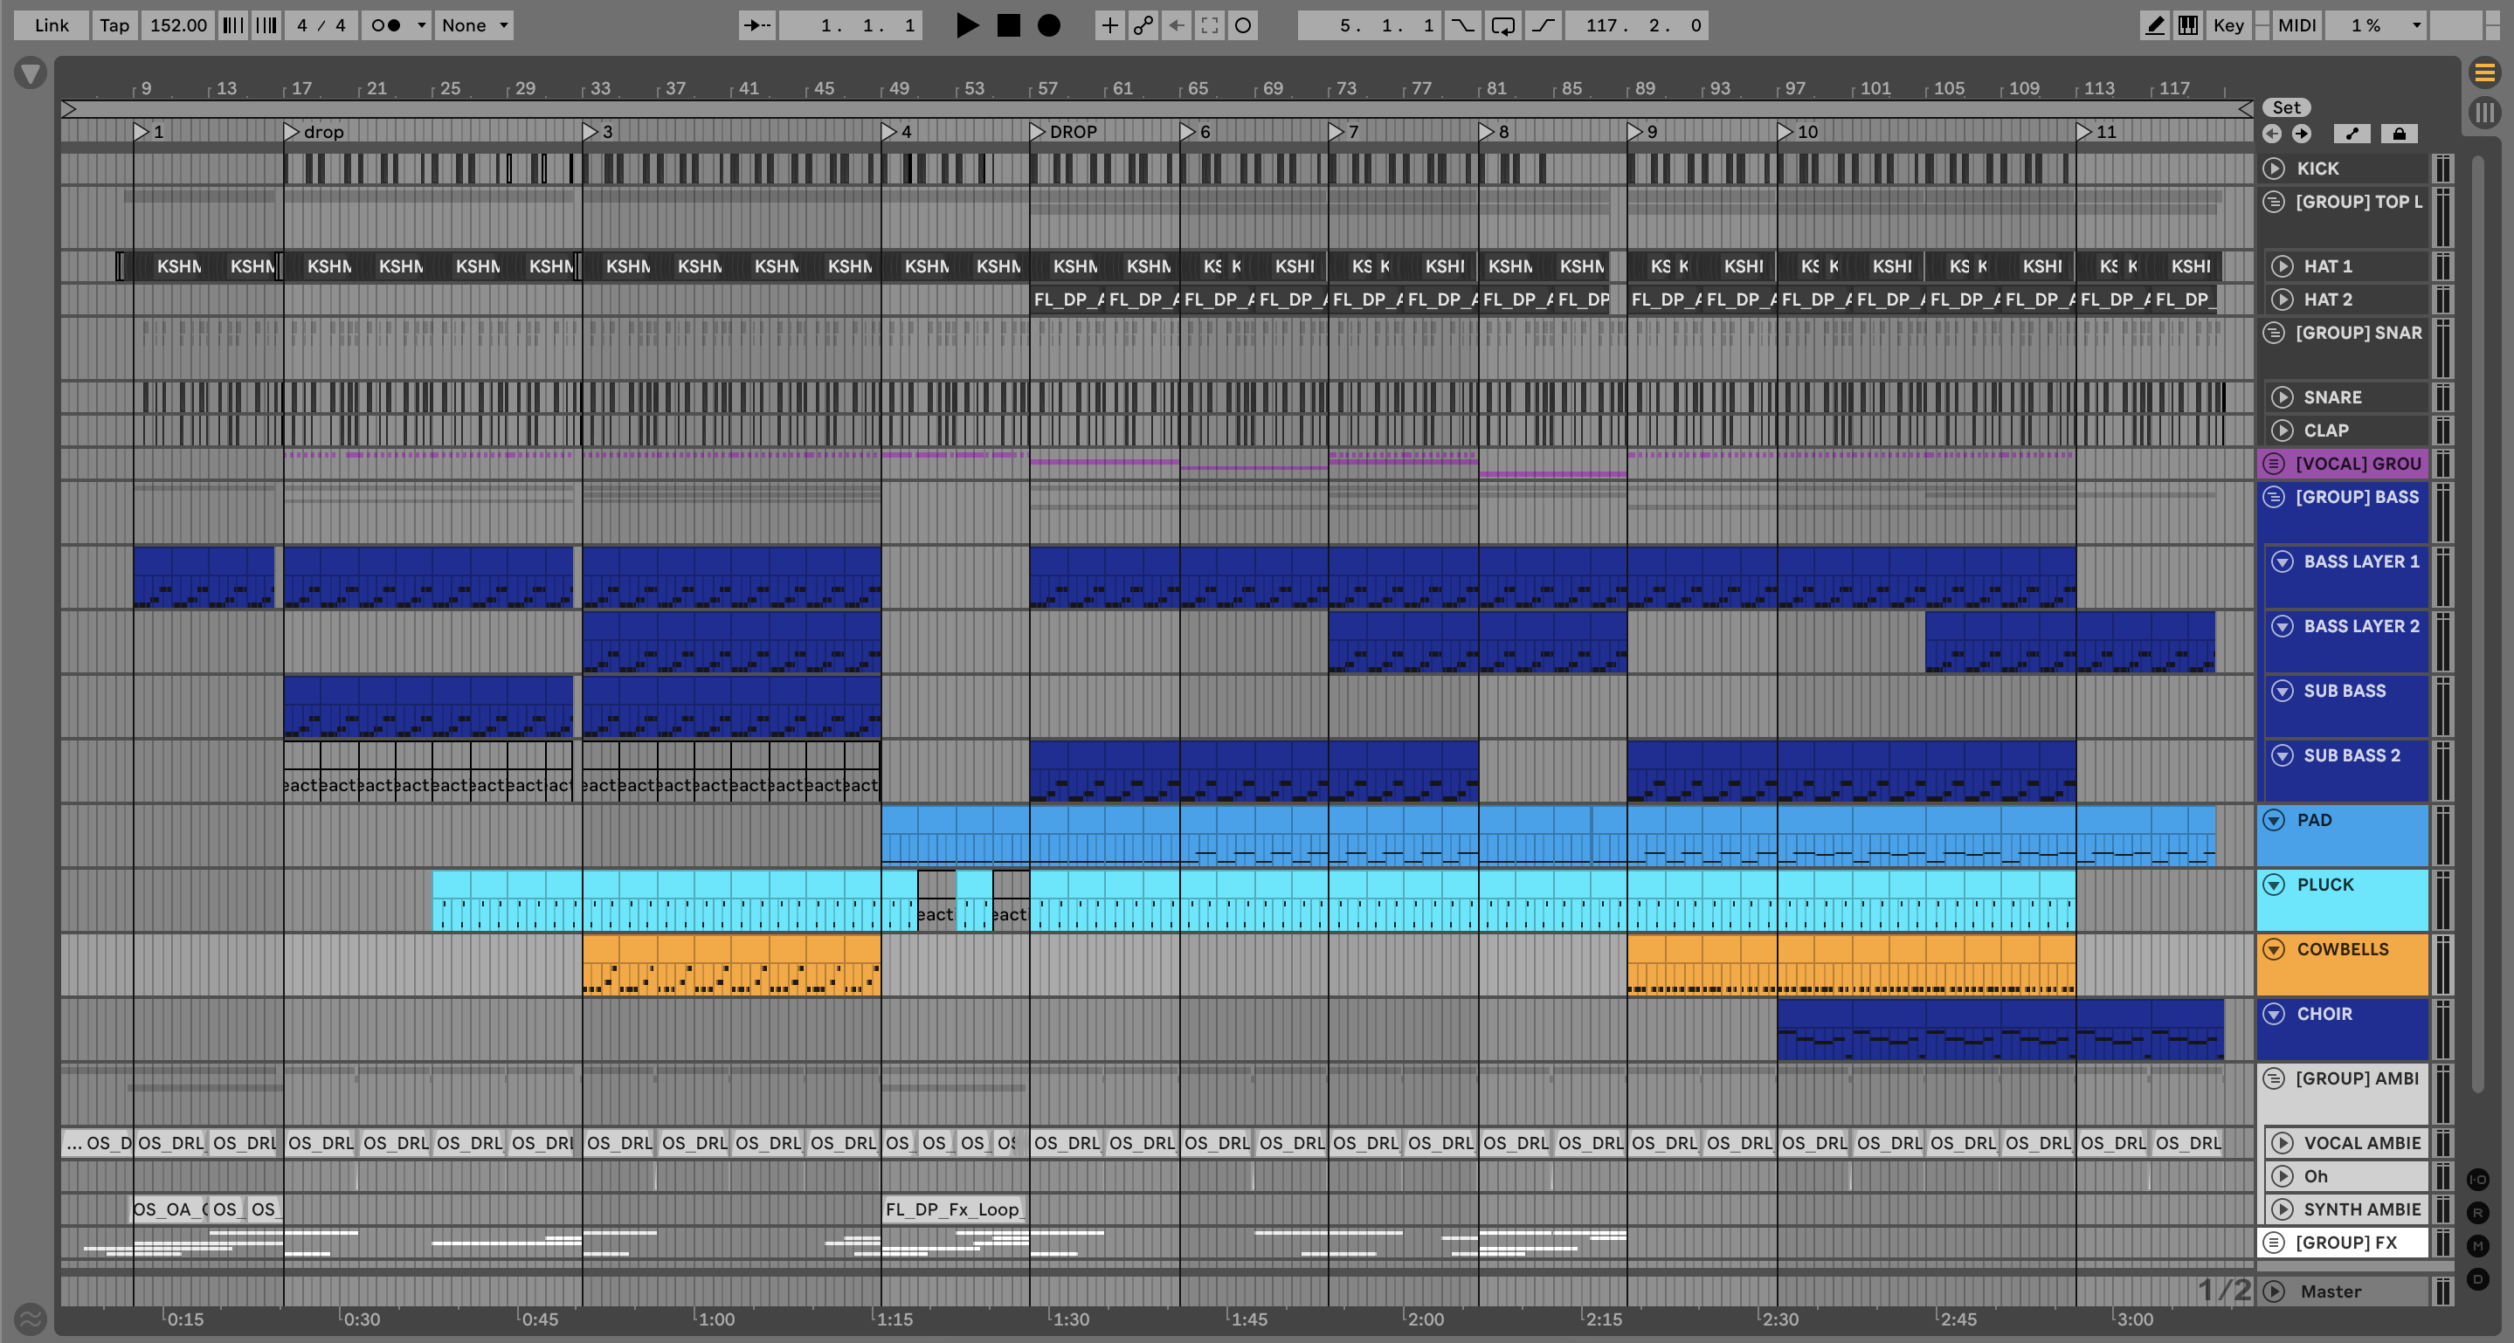Toggle the Metronome button
Screen dimensions: 2514x1343
[x=388, y=25]
